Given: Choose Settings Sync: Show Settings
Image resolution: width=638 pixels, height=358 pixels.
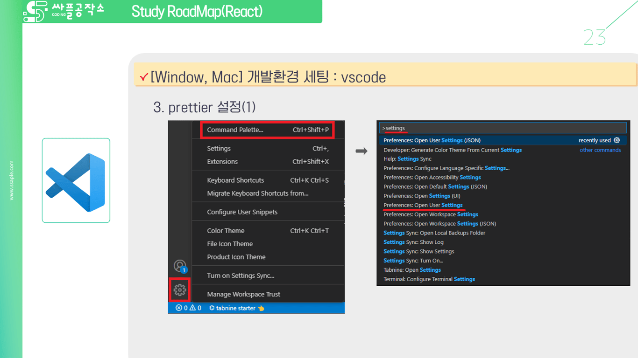Looking at the screenshot, I should point(419,252).
